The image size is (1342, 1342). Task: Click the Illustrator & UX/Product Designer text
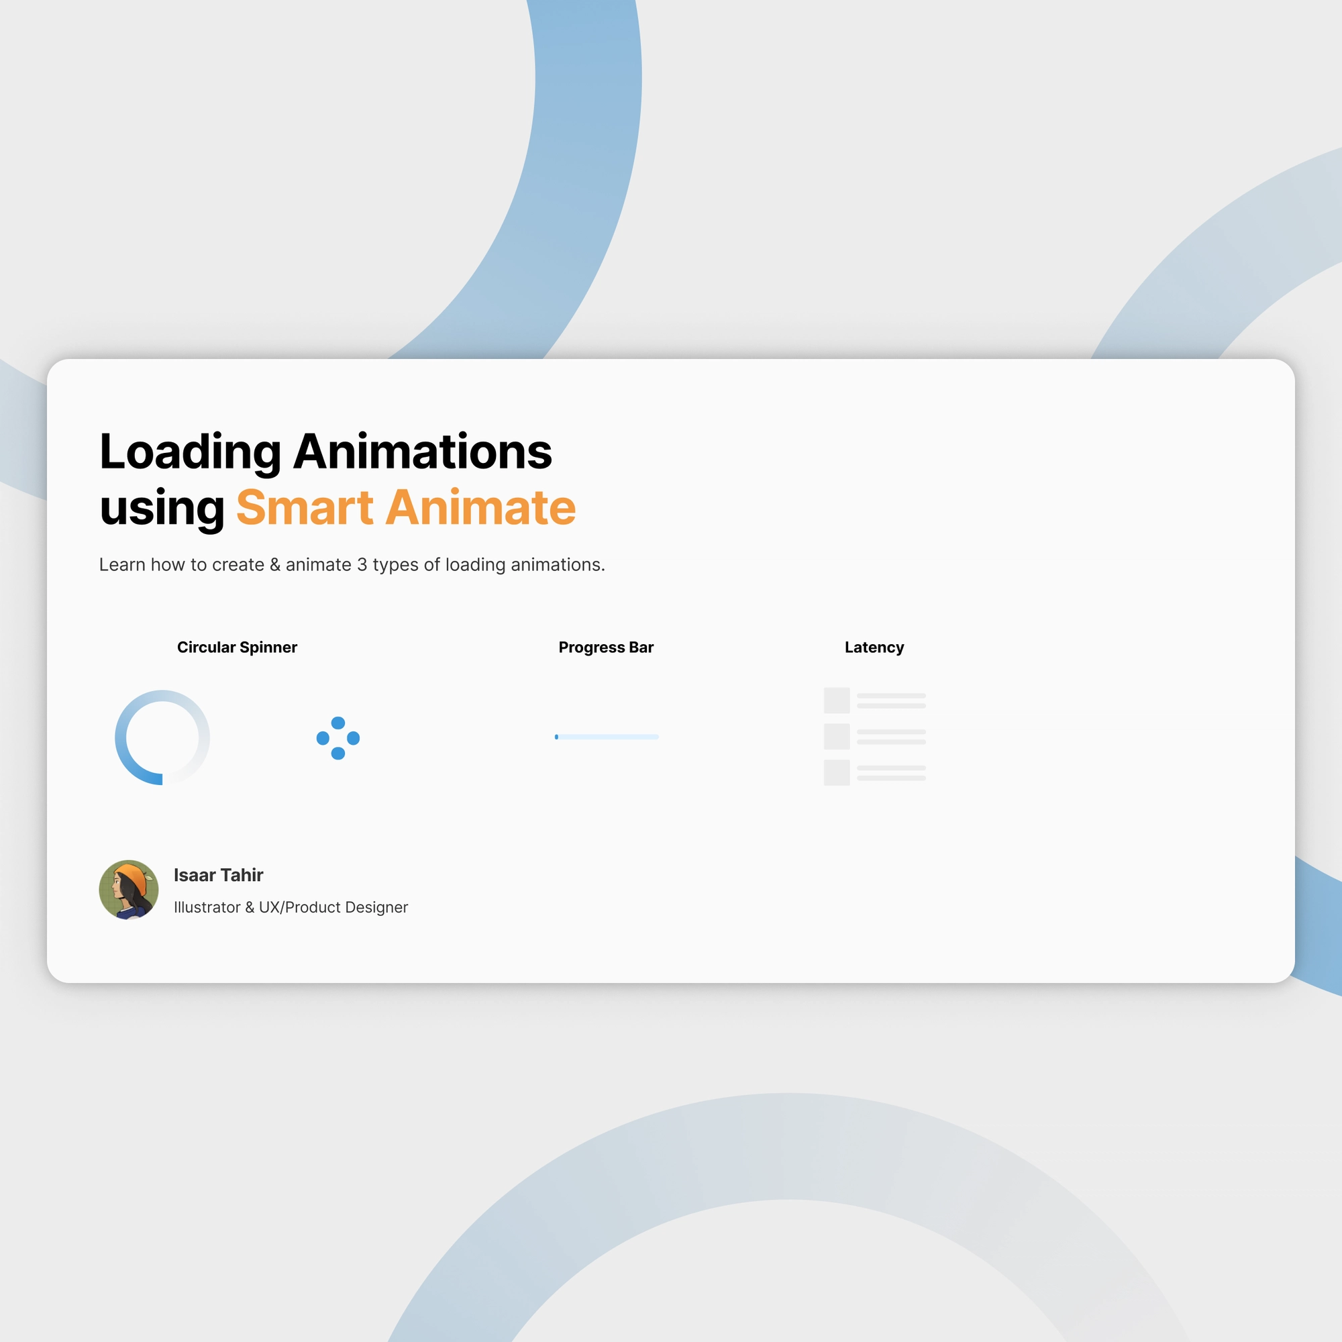291,907
